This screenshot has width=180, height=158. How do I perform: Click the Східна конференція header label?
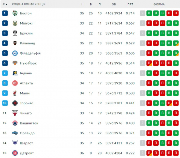click(29, 4)
